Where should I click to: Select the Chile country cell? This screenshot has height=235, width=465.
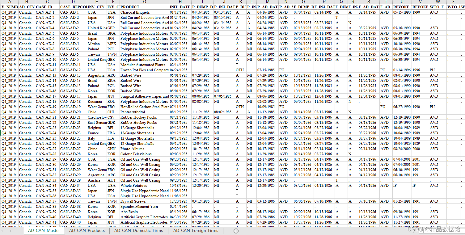pos(97,112)
